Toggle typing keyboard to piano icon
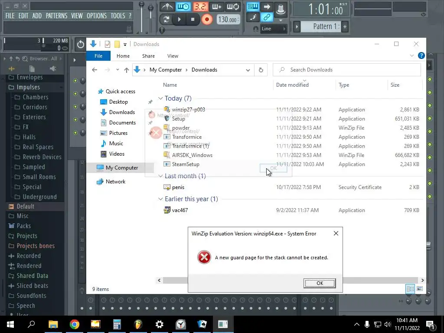 253,7
